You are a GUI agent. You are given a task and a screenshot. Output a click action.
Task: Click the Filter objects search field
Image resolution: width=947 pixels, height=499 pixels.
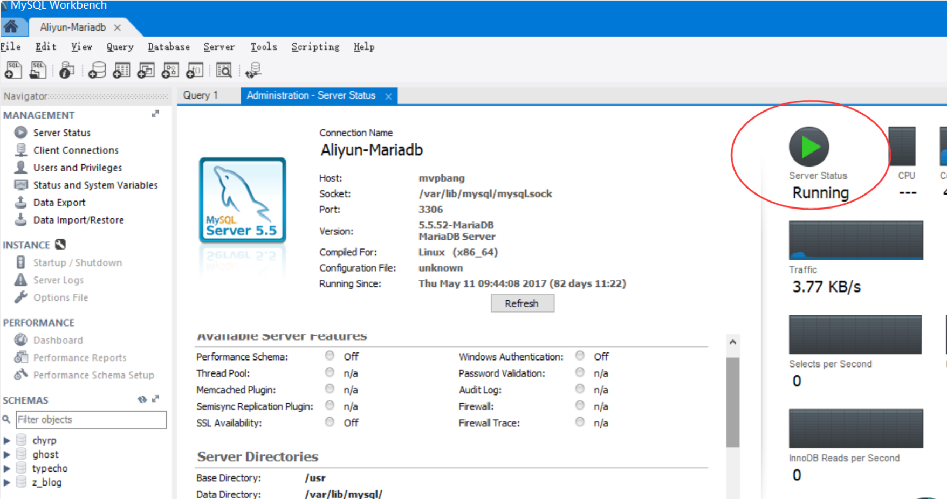[x=91, y=420]
